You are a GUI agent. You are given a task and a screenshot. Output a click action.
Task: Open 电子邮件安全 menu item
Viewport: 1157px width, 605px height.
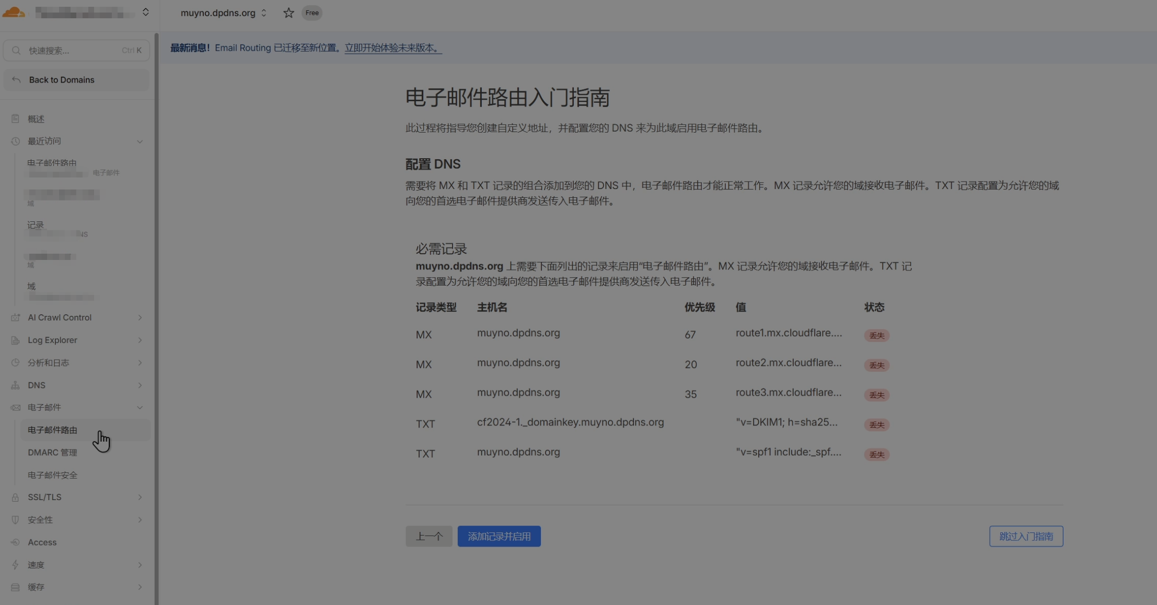click(x=52, y=475)
